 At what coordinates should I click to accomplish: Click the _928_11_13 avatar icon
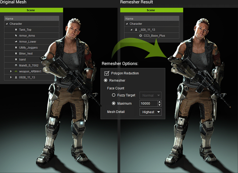point(136,30)
